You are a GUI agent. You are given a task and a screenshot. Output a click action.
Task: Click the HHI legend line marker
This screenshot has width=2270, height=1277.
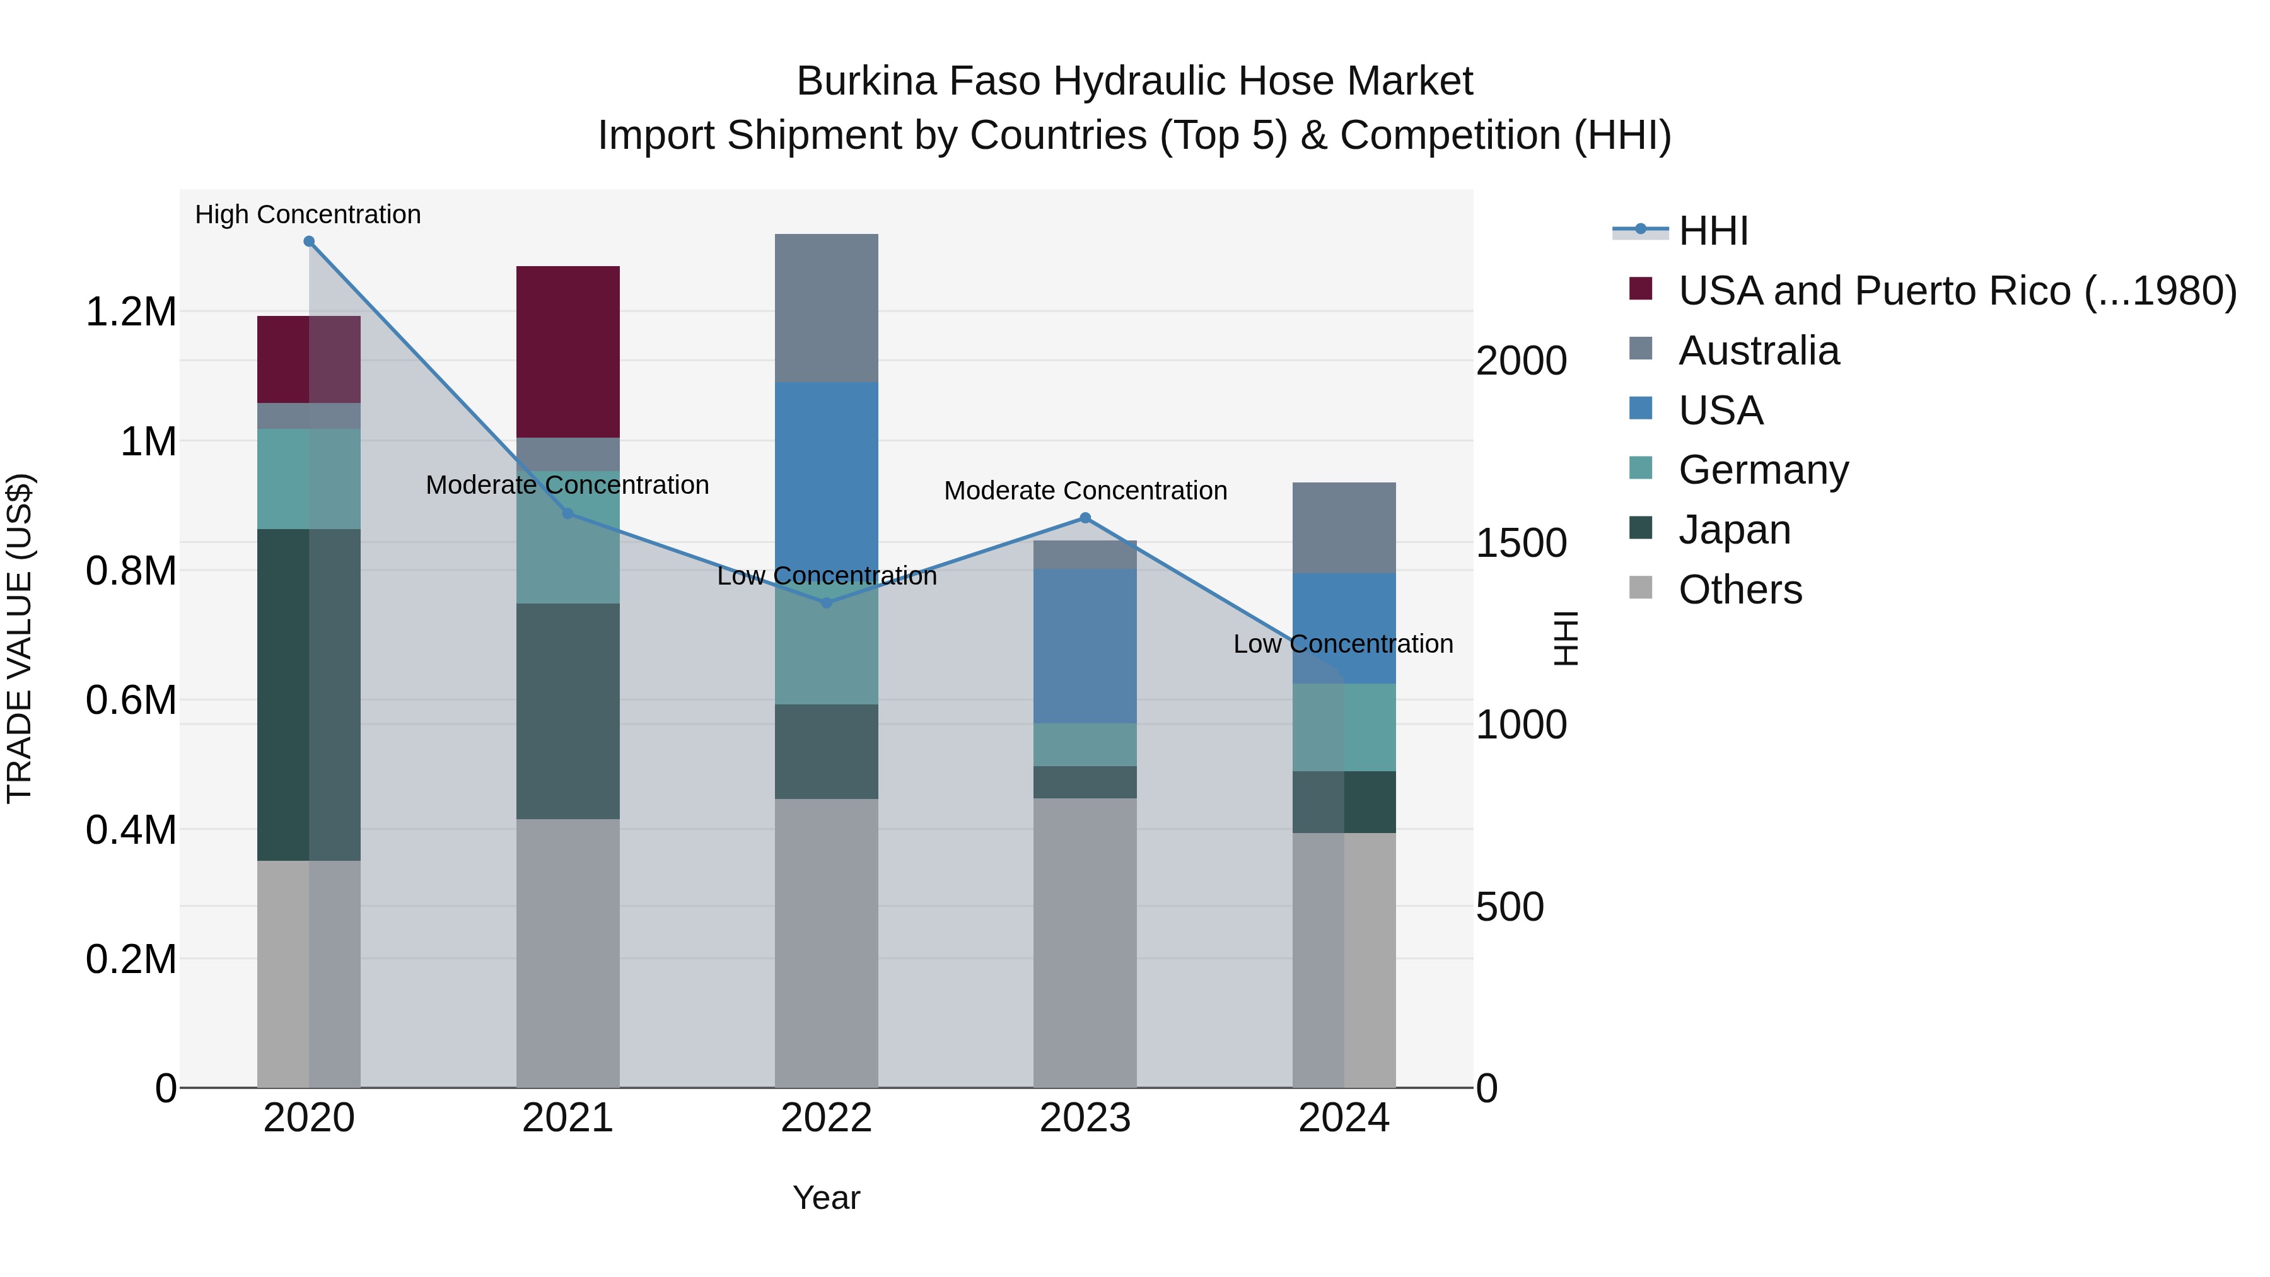pyautogui.click(x=1640, y=230)
